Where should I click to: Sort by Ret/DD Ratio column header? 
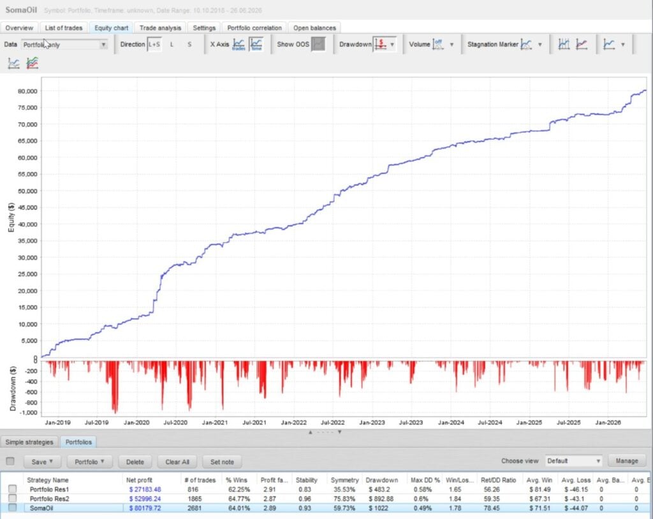click(x=498, y=480)
